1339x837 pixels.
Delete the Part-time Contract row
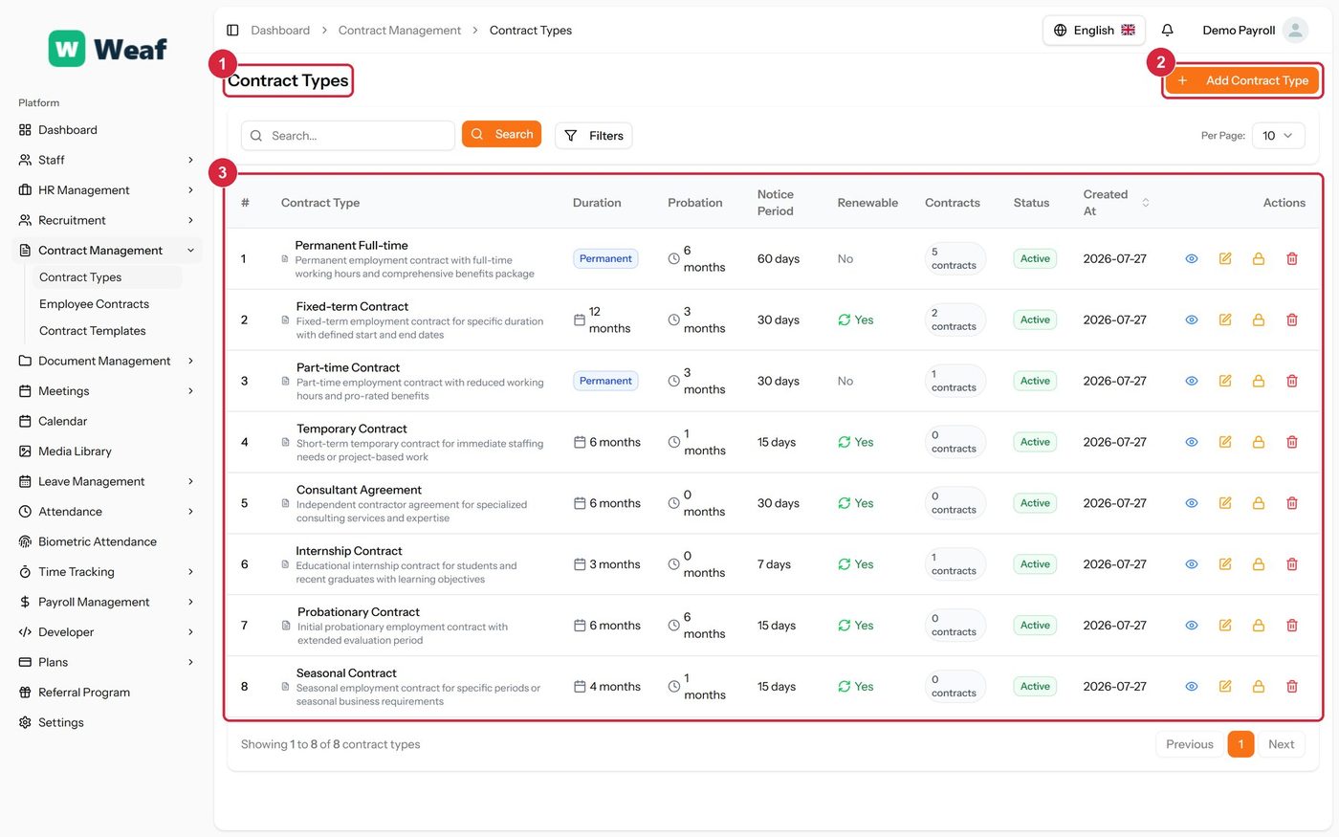1292,382
